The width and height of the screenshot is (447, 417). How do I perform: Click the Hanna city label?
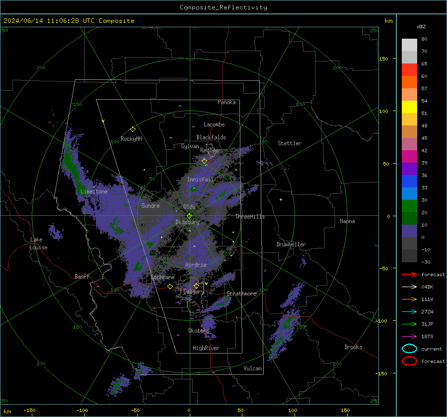click(347, 221)
